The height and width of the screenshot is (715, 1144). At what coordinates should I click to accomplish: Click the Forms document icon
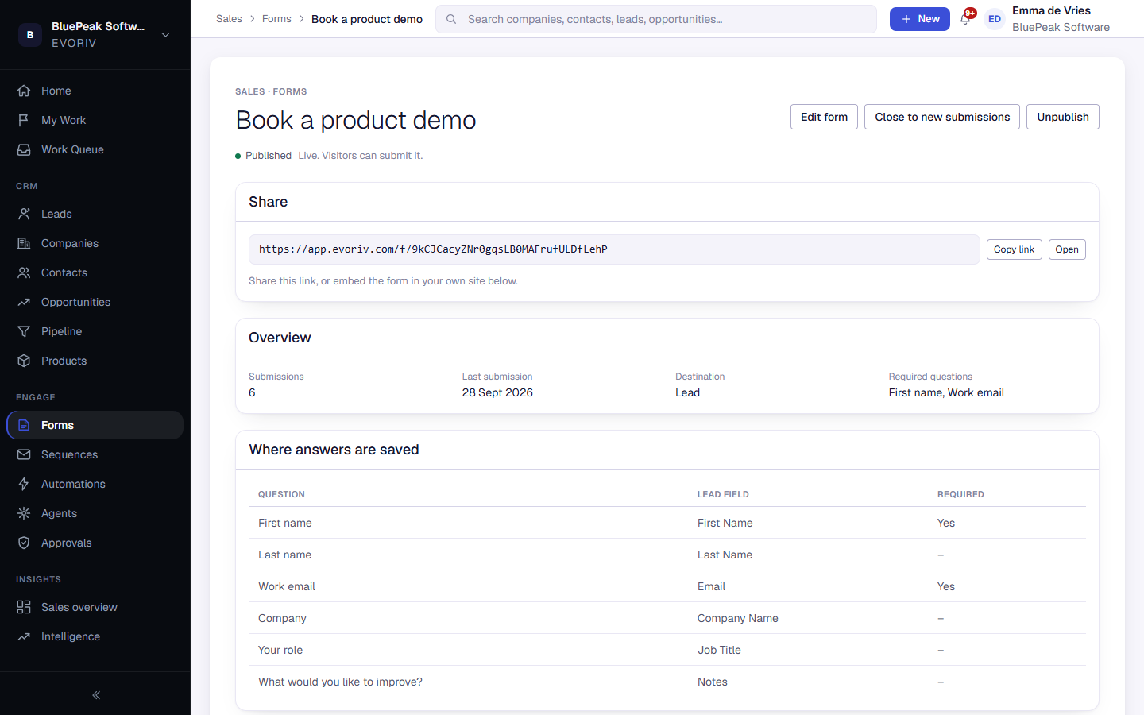point(24,425)
